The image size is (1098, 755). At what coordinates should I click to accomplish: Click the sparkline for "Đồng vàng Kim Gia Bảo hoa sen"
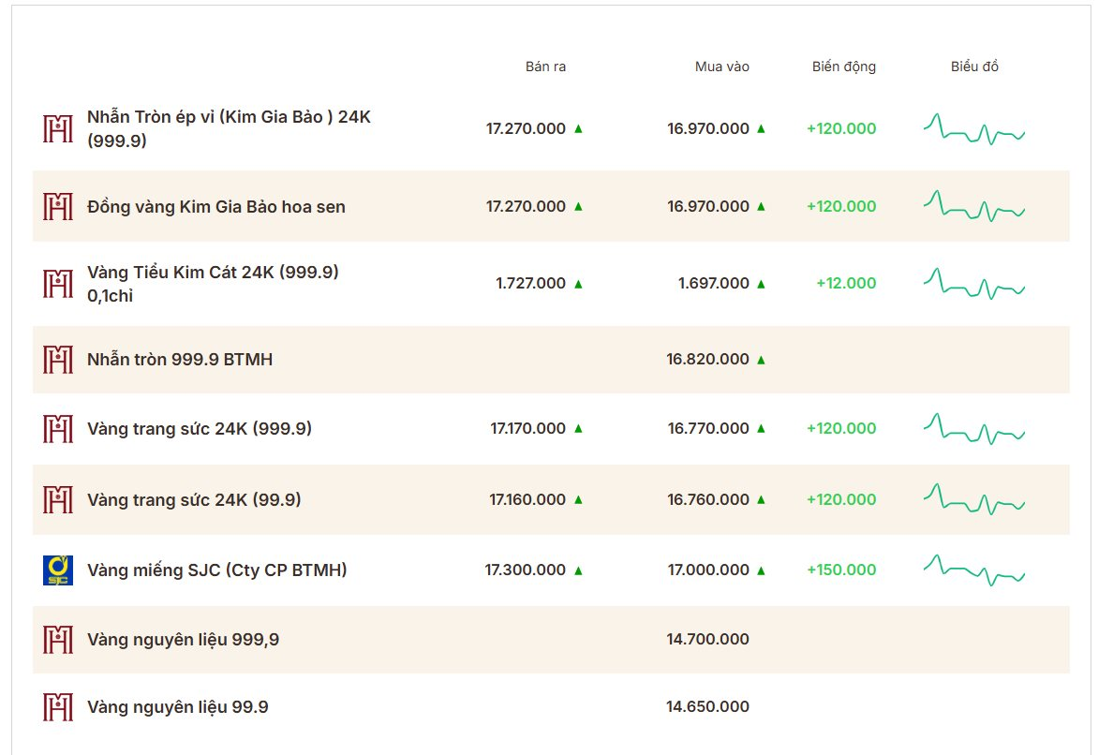coord(974,206)
